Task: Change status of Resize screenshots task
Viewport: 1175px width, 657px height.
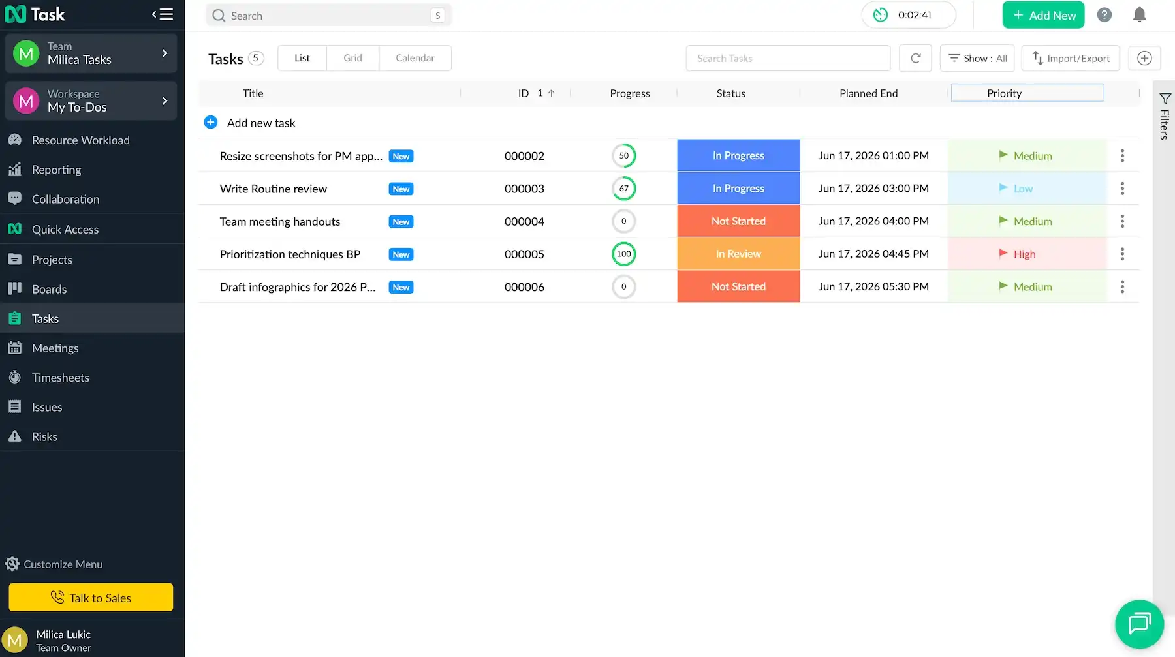Action: click(738, 156)
